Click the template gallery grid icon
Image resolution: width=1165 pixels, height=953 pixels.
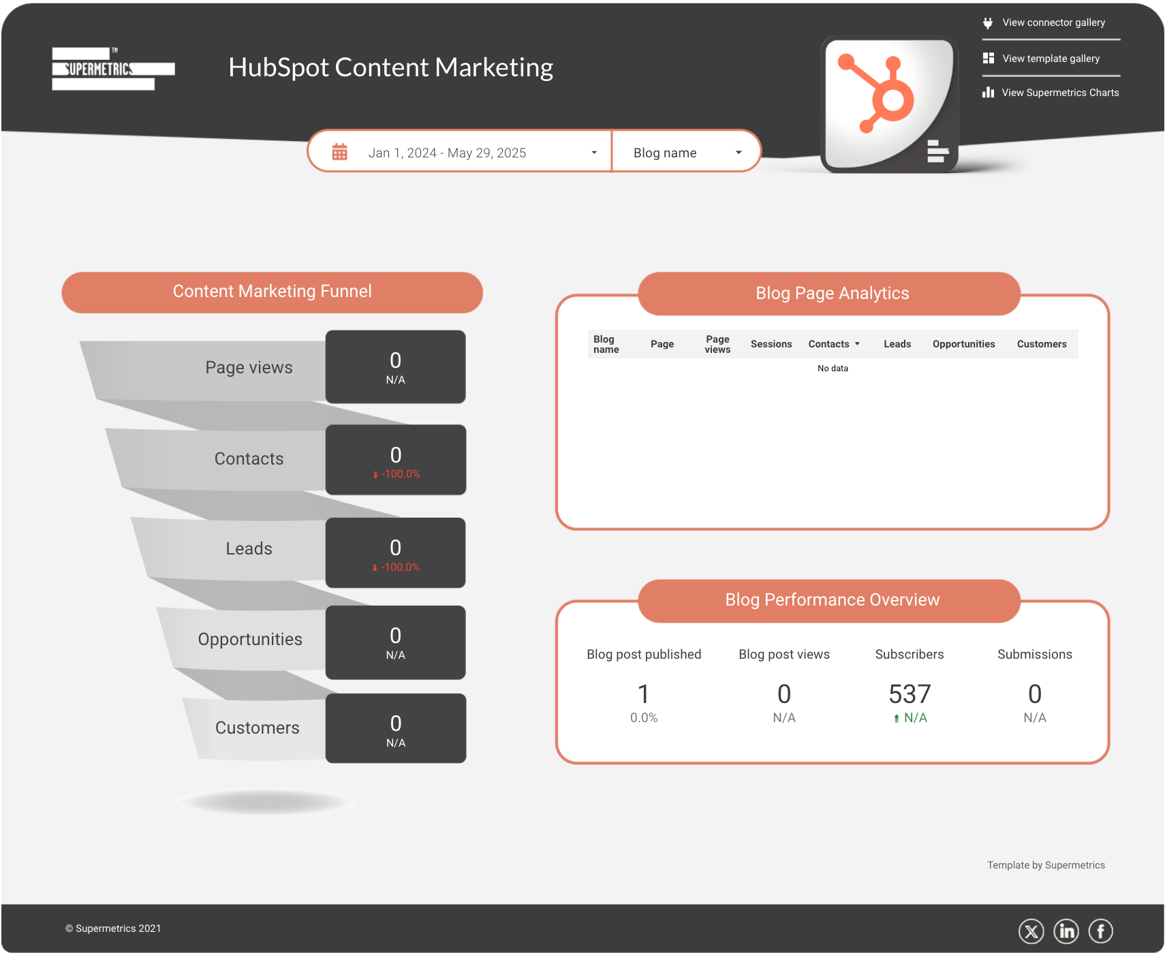coord(988,59)
